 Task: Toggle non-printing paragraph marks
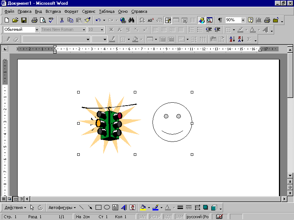coord(220,20)
